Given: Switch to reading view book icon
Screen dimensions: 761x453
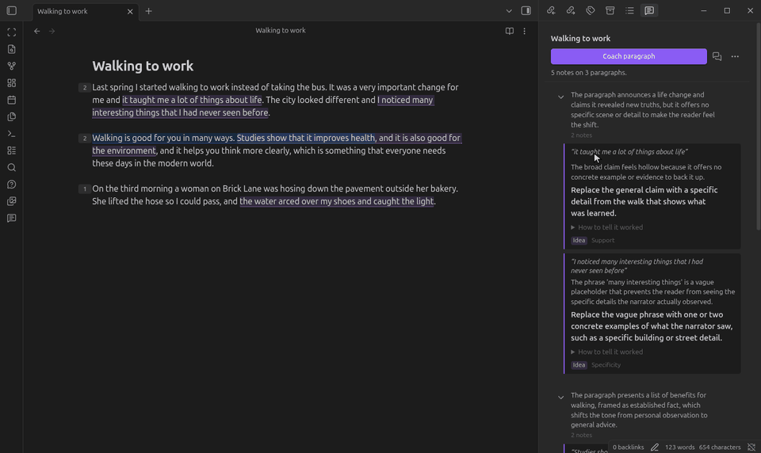Looking at the screenshot, I should pyautogui.click(x=509, y=31).
